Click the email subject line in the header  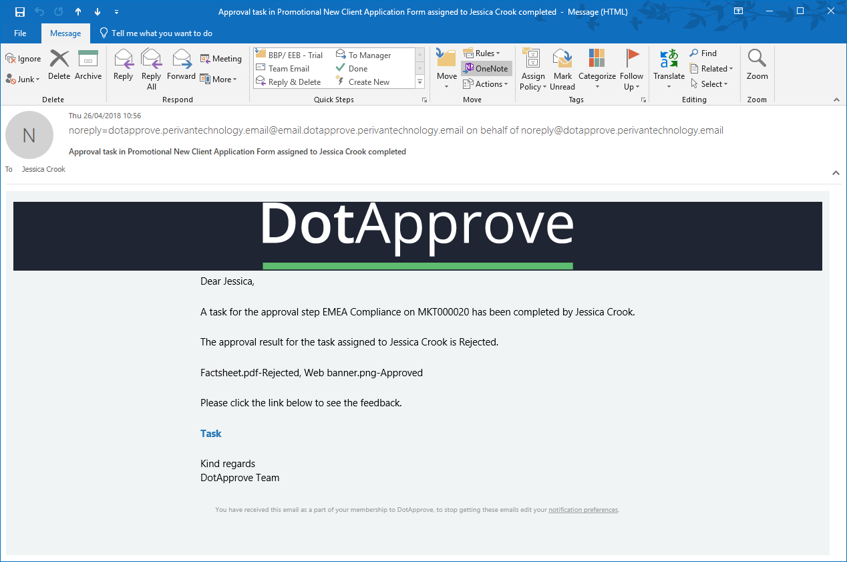[237, 152]
